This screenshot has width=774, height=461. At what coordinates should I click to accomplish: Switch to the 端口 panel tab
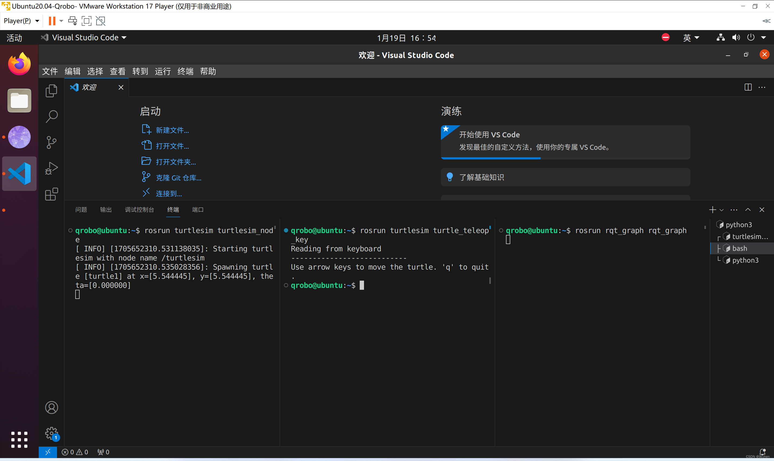(198, 210)
